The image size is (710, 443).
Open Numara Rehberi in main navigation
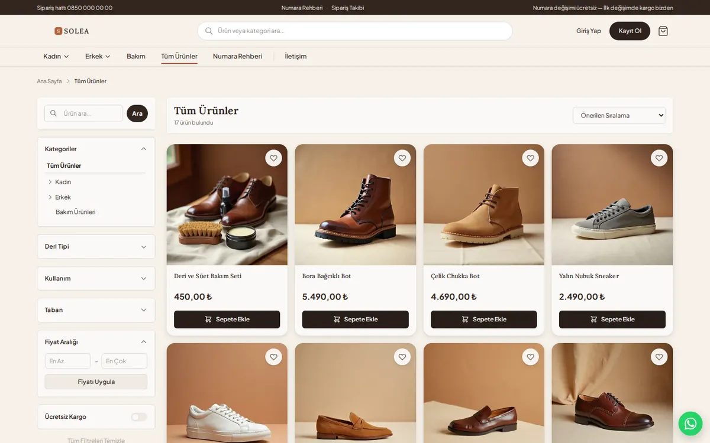pyautogui.click(x=237, y=56)
